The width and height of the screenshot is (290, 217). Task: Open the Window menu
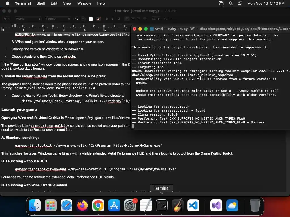84,3
